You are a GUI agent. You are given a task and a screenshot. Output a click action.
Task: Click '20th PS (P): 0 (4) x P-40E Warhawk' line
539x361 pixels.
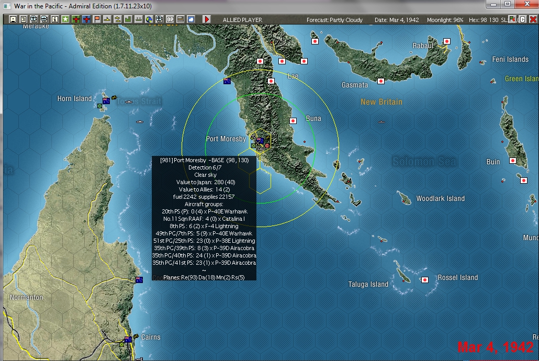coord(205,211)
